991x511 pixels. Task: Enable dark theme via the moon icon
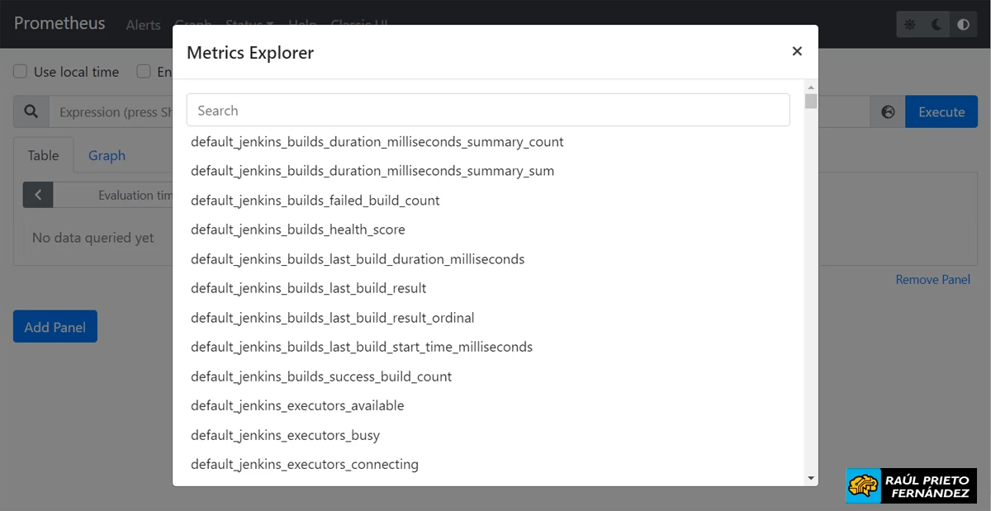935,24
